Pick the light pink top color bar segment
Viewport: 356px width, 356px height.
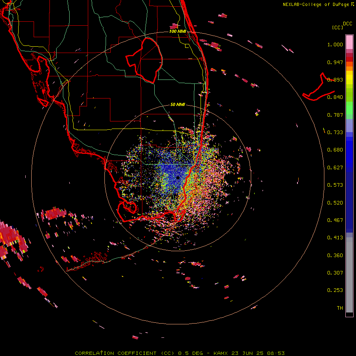(x=349, y=42)
